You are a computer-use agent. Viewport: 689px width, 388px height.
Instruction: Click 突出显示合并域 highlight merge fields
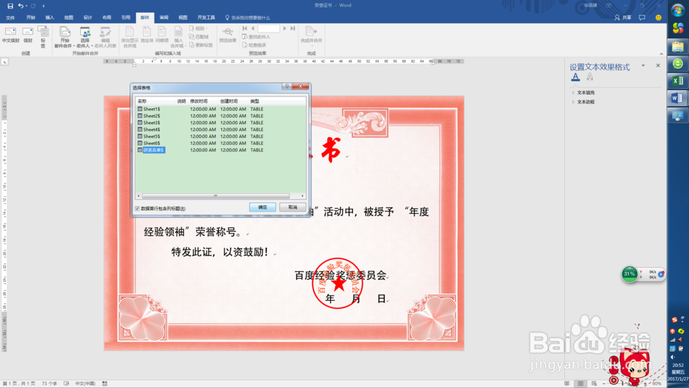[x=130, y=37]
